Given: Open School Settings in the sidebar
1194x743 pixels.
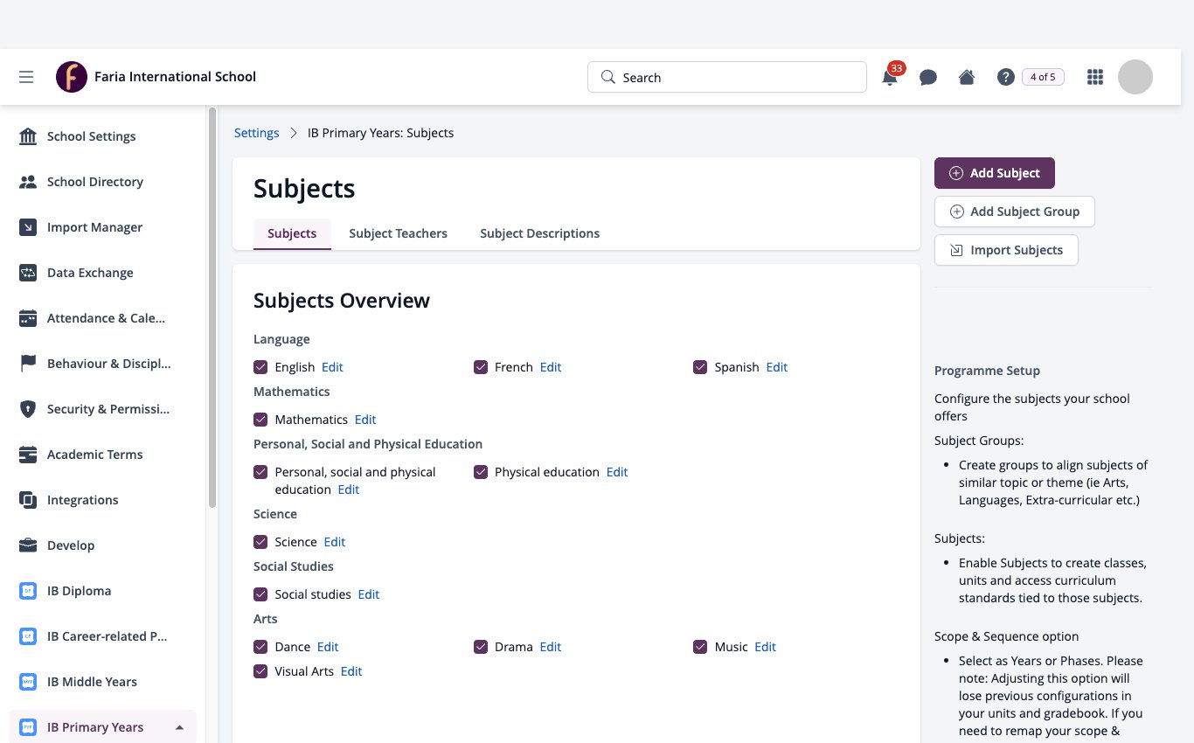Looking at the screenshot, I should [91, 136].
